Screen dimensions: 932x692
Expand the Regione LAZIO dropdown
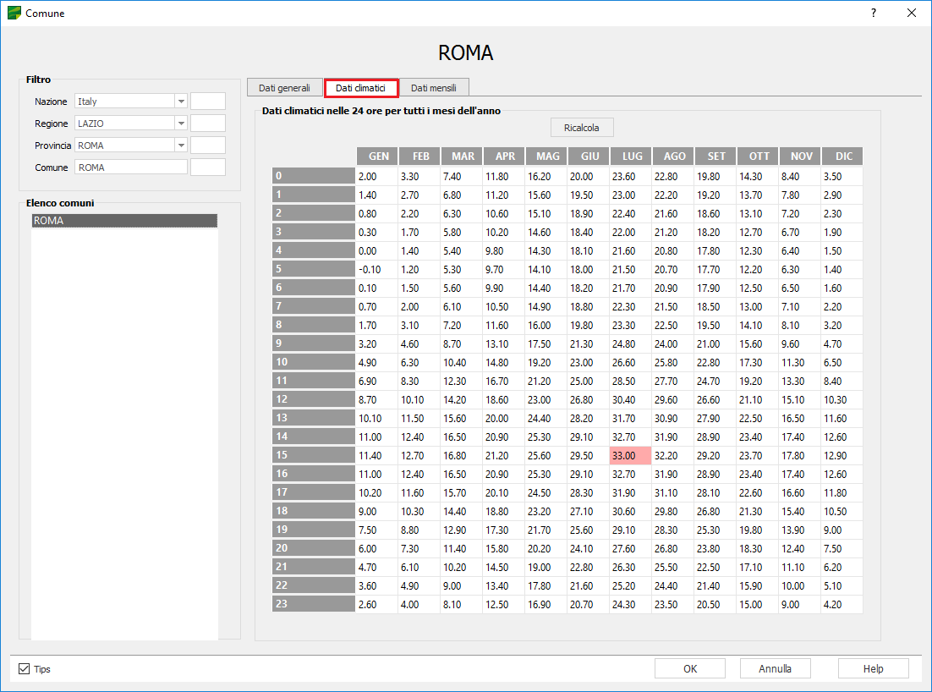[180, 124]
